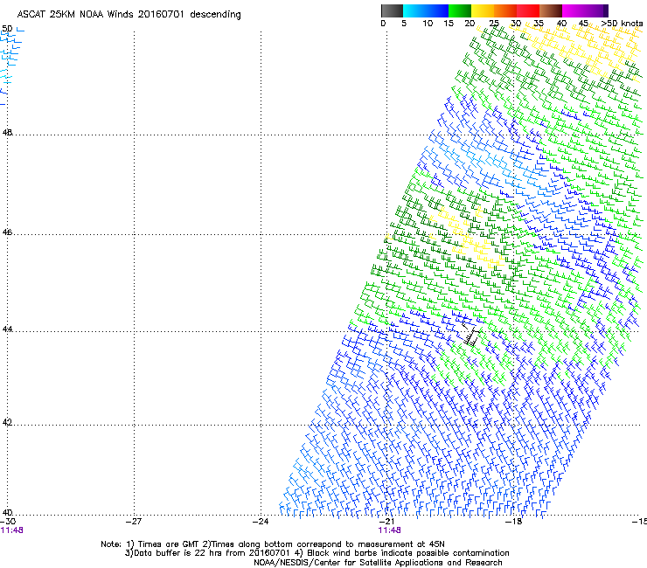Click the gray 0-5 knots legend swatch
This screenshot has height=568, width=647.
click(392, 11)
